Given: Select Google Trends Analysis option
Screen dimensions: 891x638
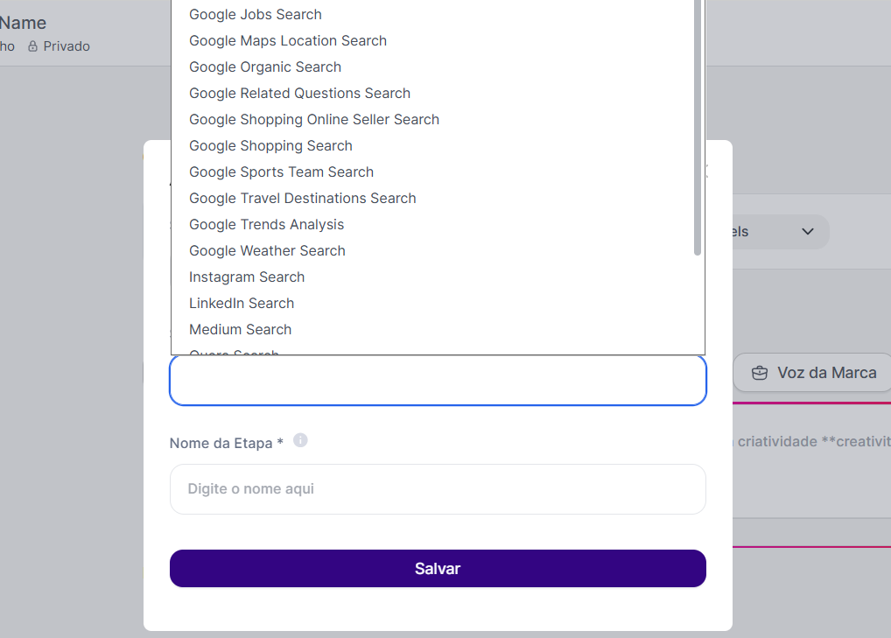Looking at the screenshot, I should [267, 225].
